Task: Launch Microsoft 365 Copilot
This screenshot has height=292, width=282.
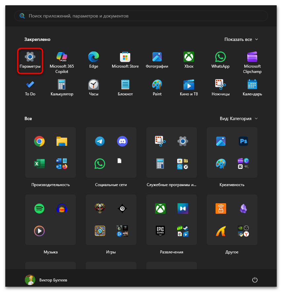Action: pos(62,62)
